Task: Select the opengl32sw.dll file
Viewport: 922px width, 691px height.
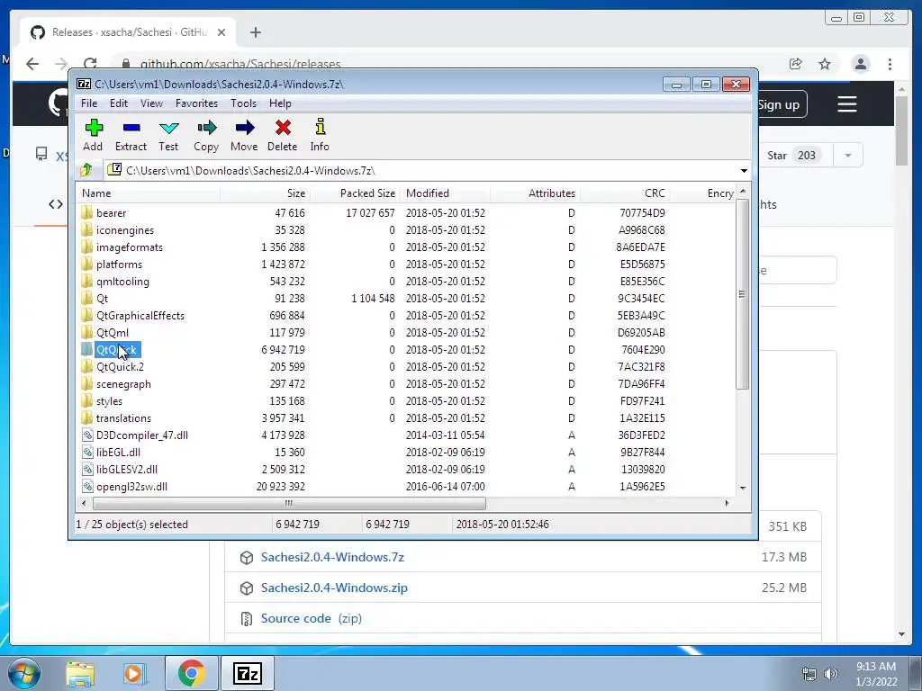Action: 131,487
